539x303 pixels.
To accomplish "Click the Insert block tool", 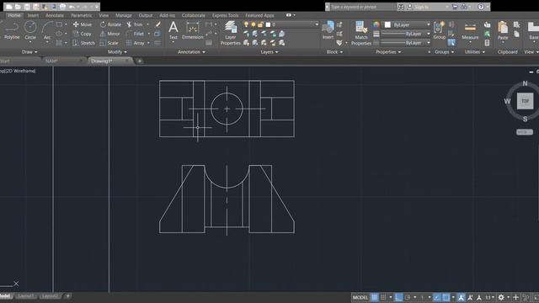I will 328,30.
